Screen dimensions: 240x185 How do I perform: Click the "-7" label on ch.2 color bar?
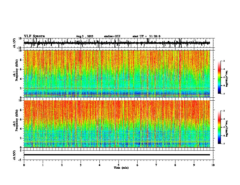(x=223, y=144)
